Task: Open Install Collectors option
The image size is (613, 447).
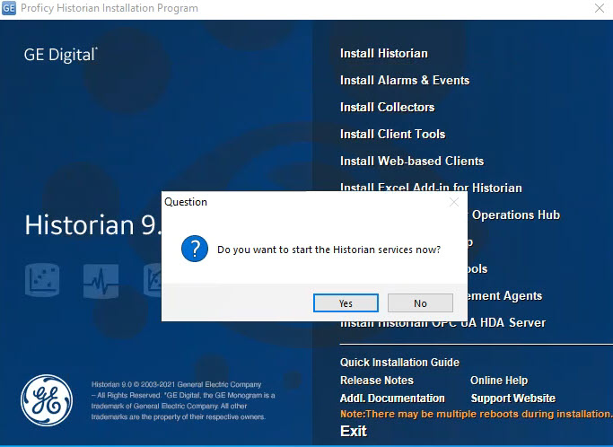Action: (387, 107)
